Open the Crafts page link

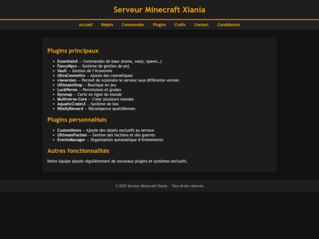tap(180, 25)
